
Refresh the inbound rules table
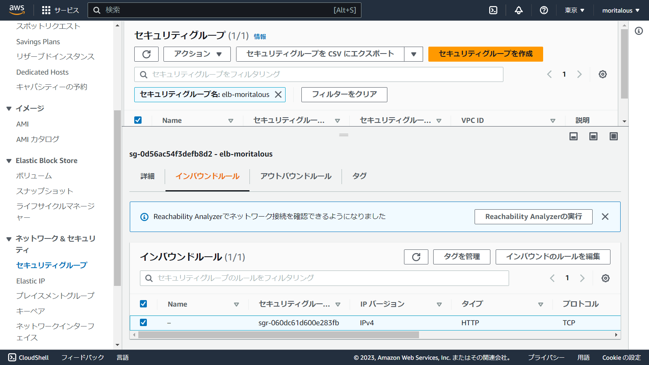[x=416, y=257]
